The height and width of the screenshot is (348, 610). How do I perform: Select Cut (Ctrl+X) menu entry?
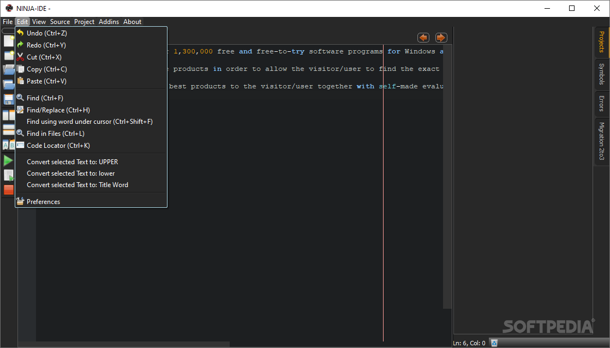point(91,57)
